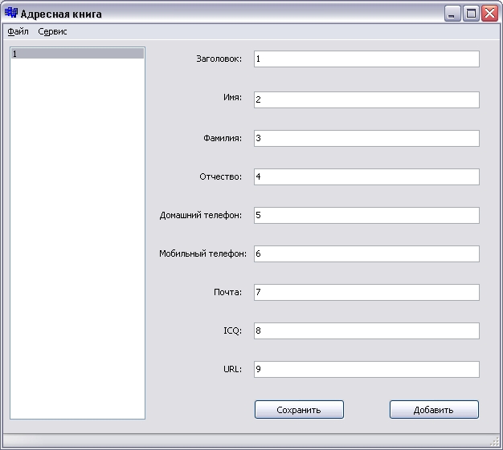Image resolution: width=503 pixels, height=450 pixels.
Task: Click the Имя: label
Action: coord(232,97)
